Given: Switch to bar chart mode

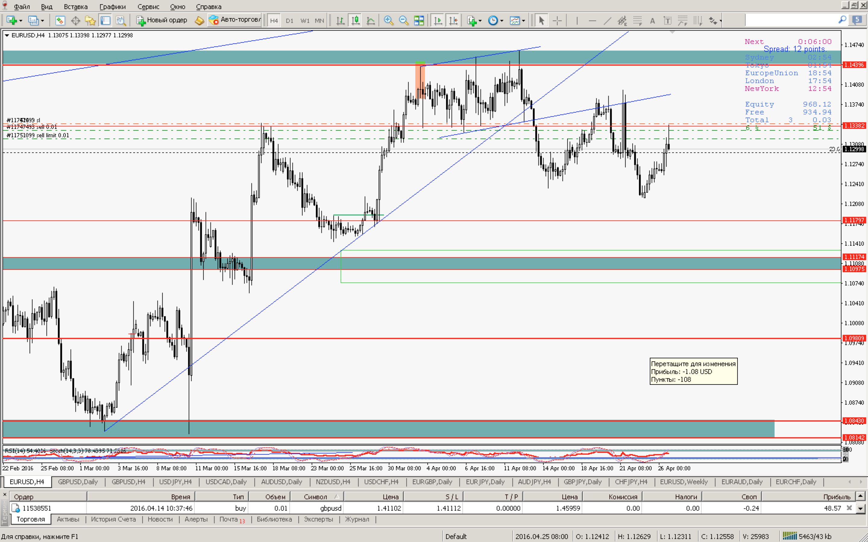Looking at the screenshot, I should coord(340,20).
